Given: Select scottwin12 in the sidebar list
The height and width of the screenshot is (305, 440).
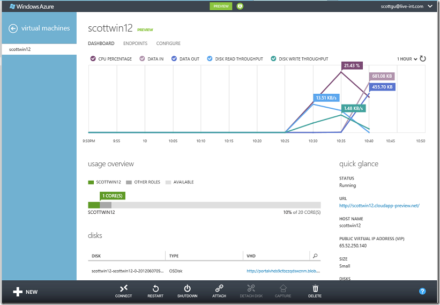Looking at the screenshot, I should [39, 49].
